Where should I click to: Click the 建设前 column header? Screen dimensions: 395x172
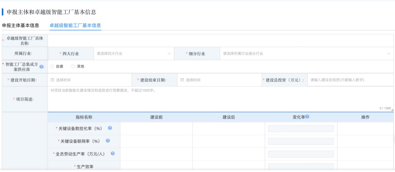coord(156,117)
